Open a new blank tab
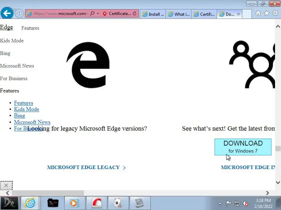281x210 pixels. 247,14
